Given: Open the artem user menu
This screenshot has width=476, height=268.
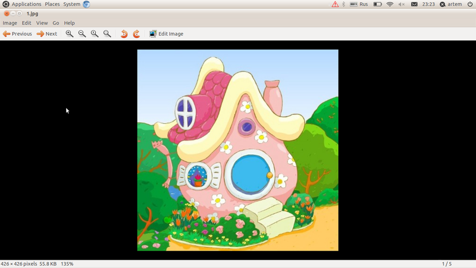Looking at the screenshot, I should coord(451,4).
